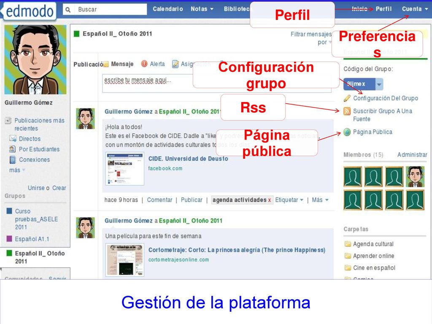Remove agenda actividades tag x
The width and height of the screenshot is (432, 324).
269,200
